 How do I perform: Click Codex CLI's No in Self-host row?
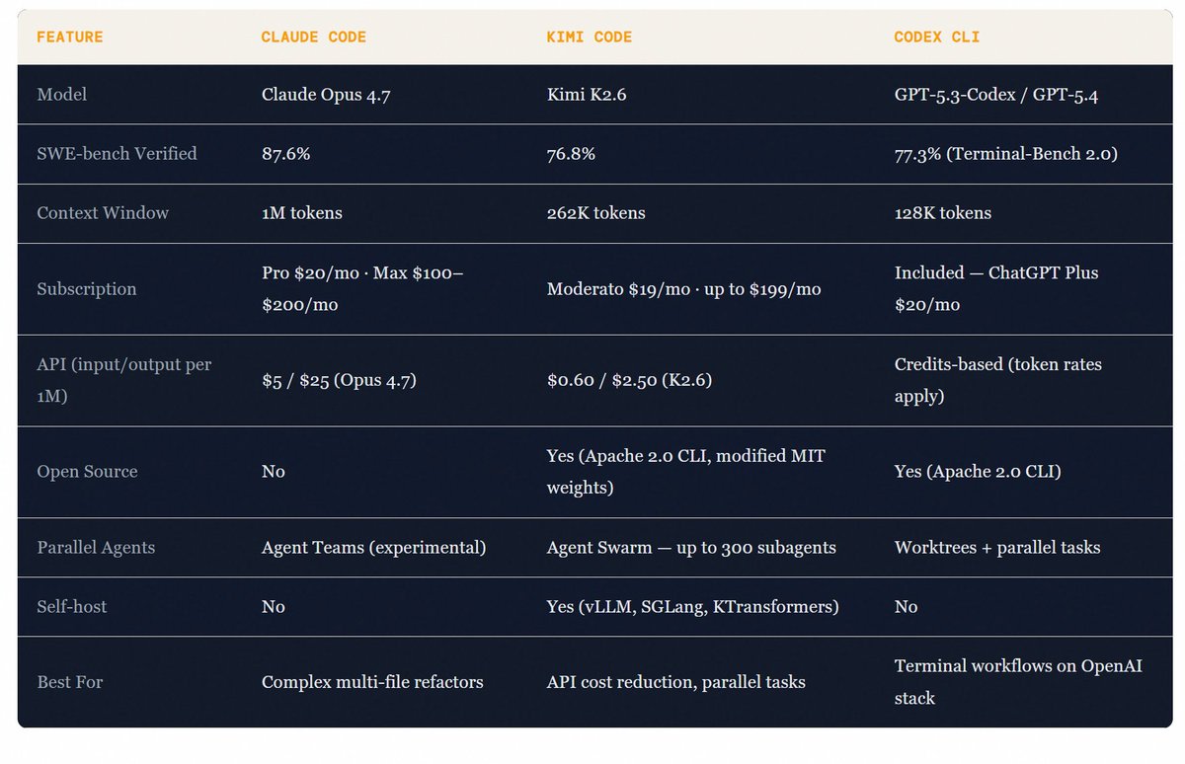907,606
